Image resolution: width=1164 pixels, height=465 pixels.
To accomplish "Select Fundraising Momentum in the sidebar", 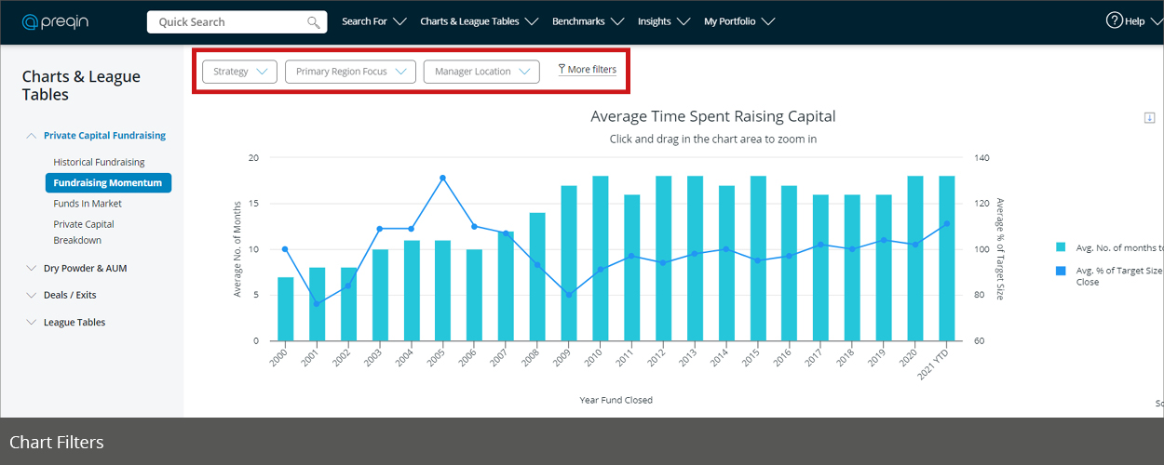I will coord(108,183).
